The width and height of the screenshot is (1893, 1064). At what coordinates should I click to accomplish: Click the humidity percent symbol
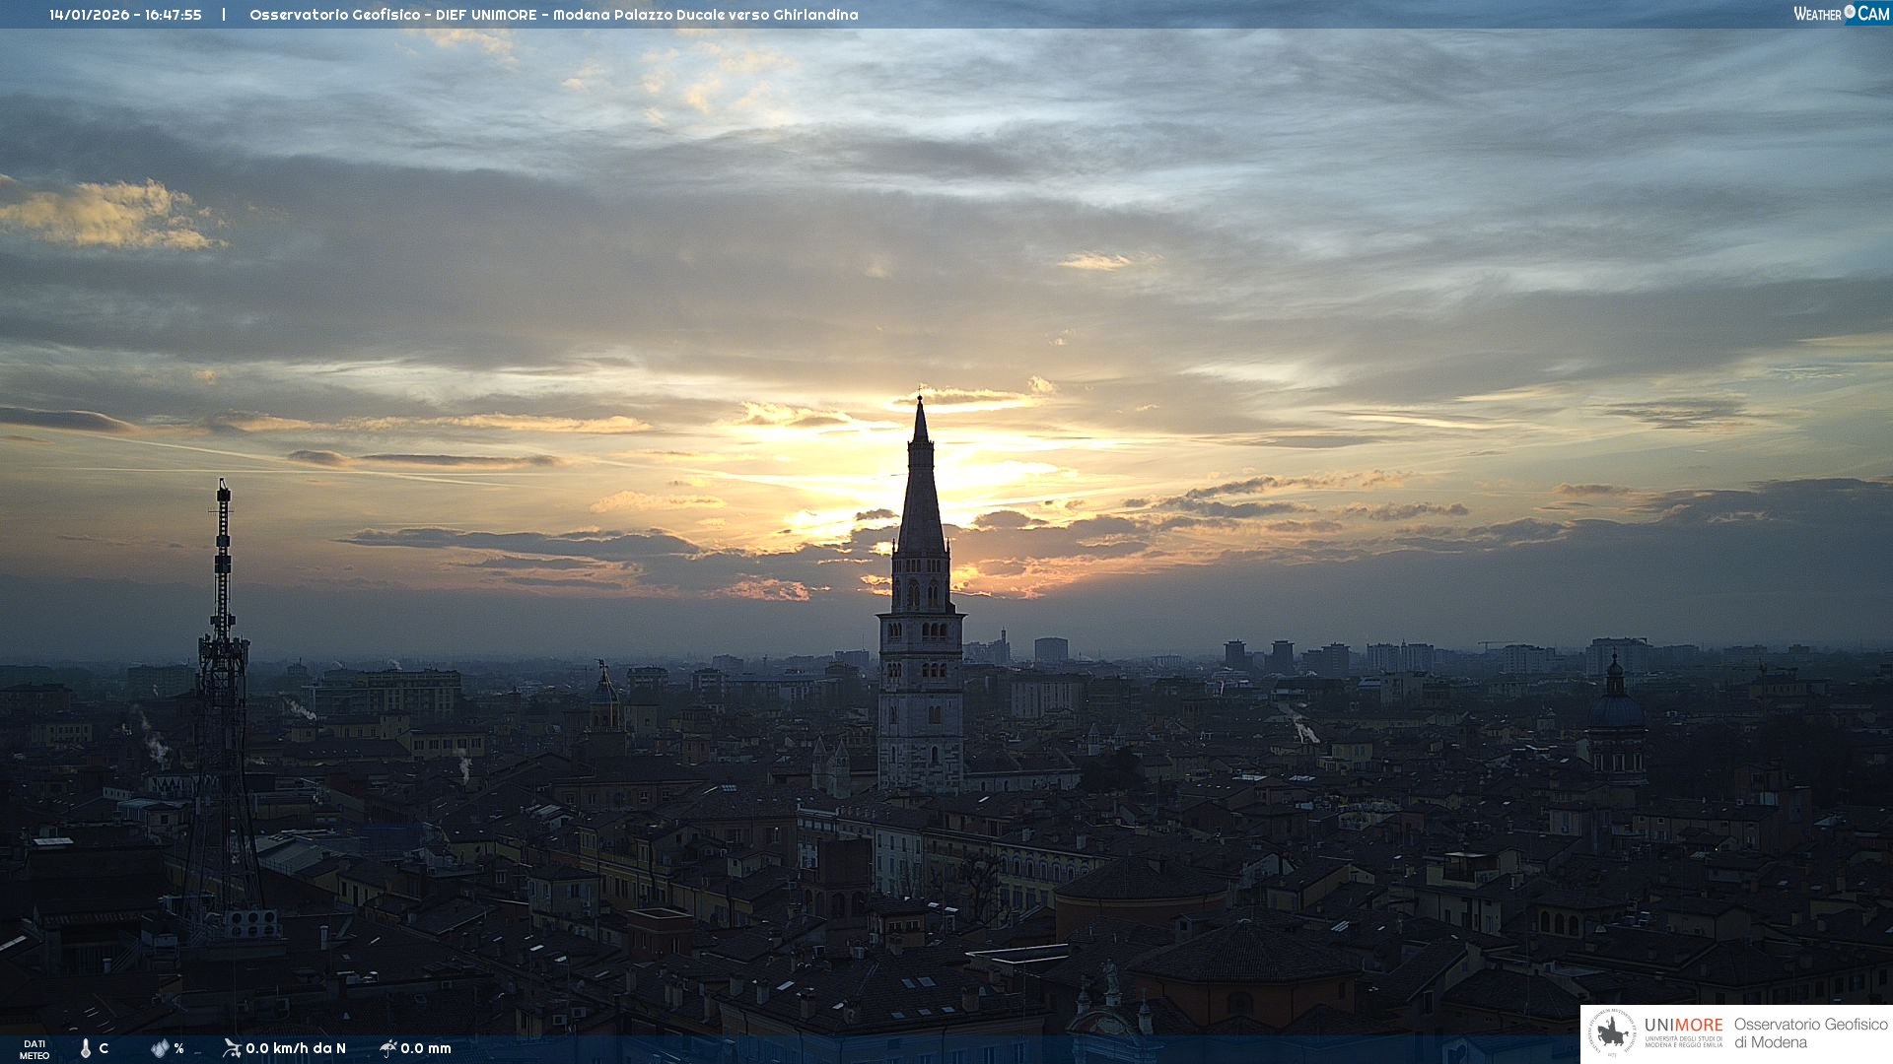[178, 1048]
